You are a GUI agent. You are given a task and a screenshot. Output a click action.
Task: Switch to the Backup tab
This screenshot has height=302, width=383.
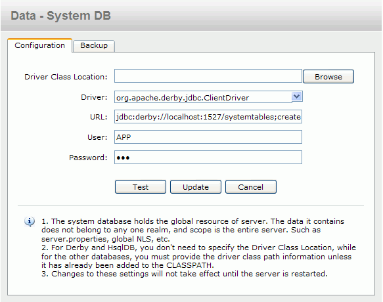click(94, 46)
